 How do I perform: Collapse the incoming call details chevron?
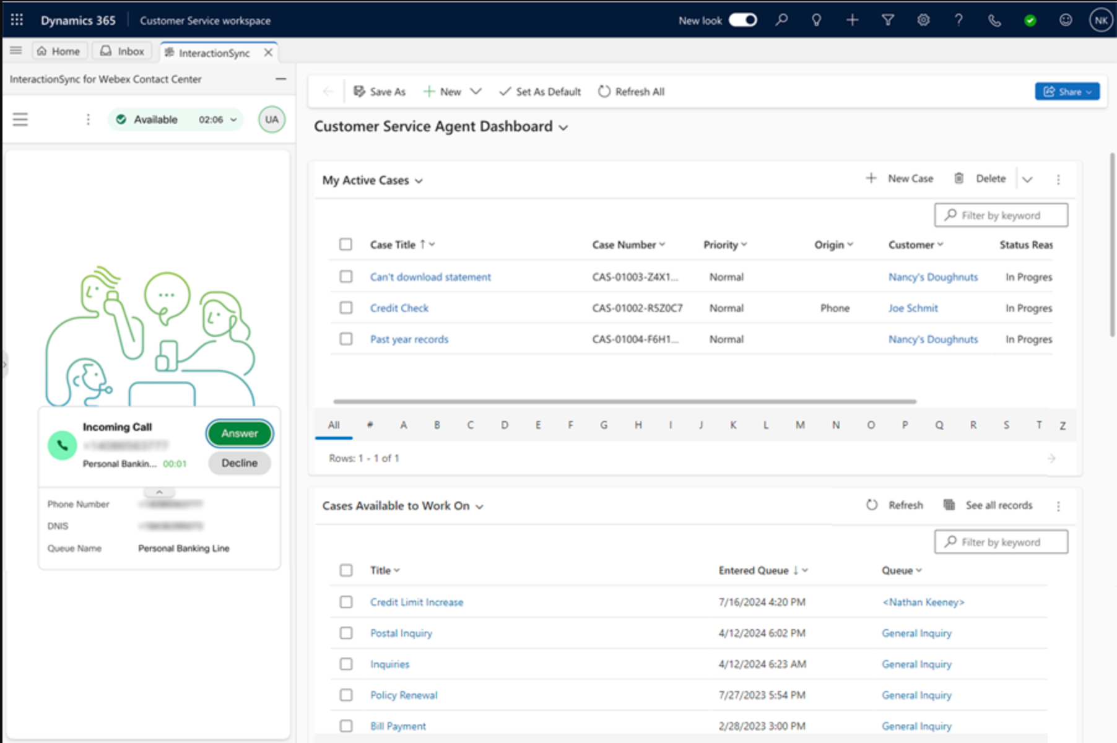tap(159, 492)
